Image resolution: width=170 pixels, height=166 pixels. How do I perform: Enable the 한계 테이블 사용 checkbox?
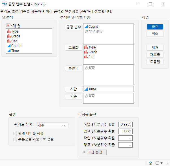[x=15, y=133]
